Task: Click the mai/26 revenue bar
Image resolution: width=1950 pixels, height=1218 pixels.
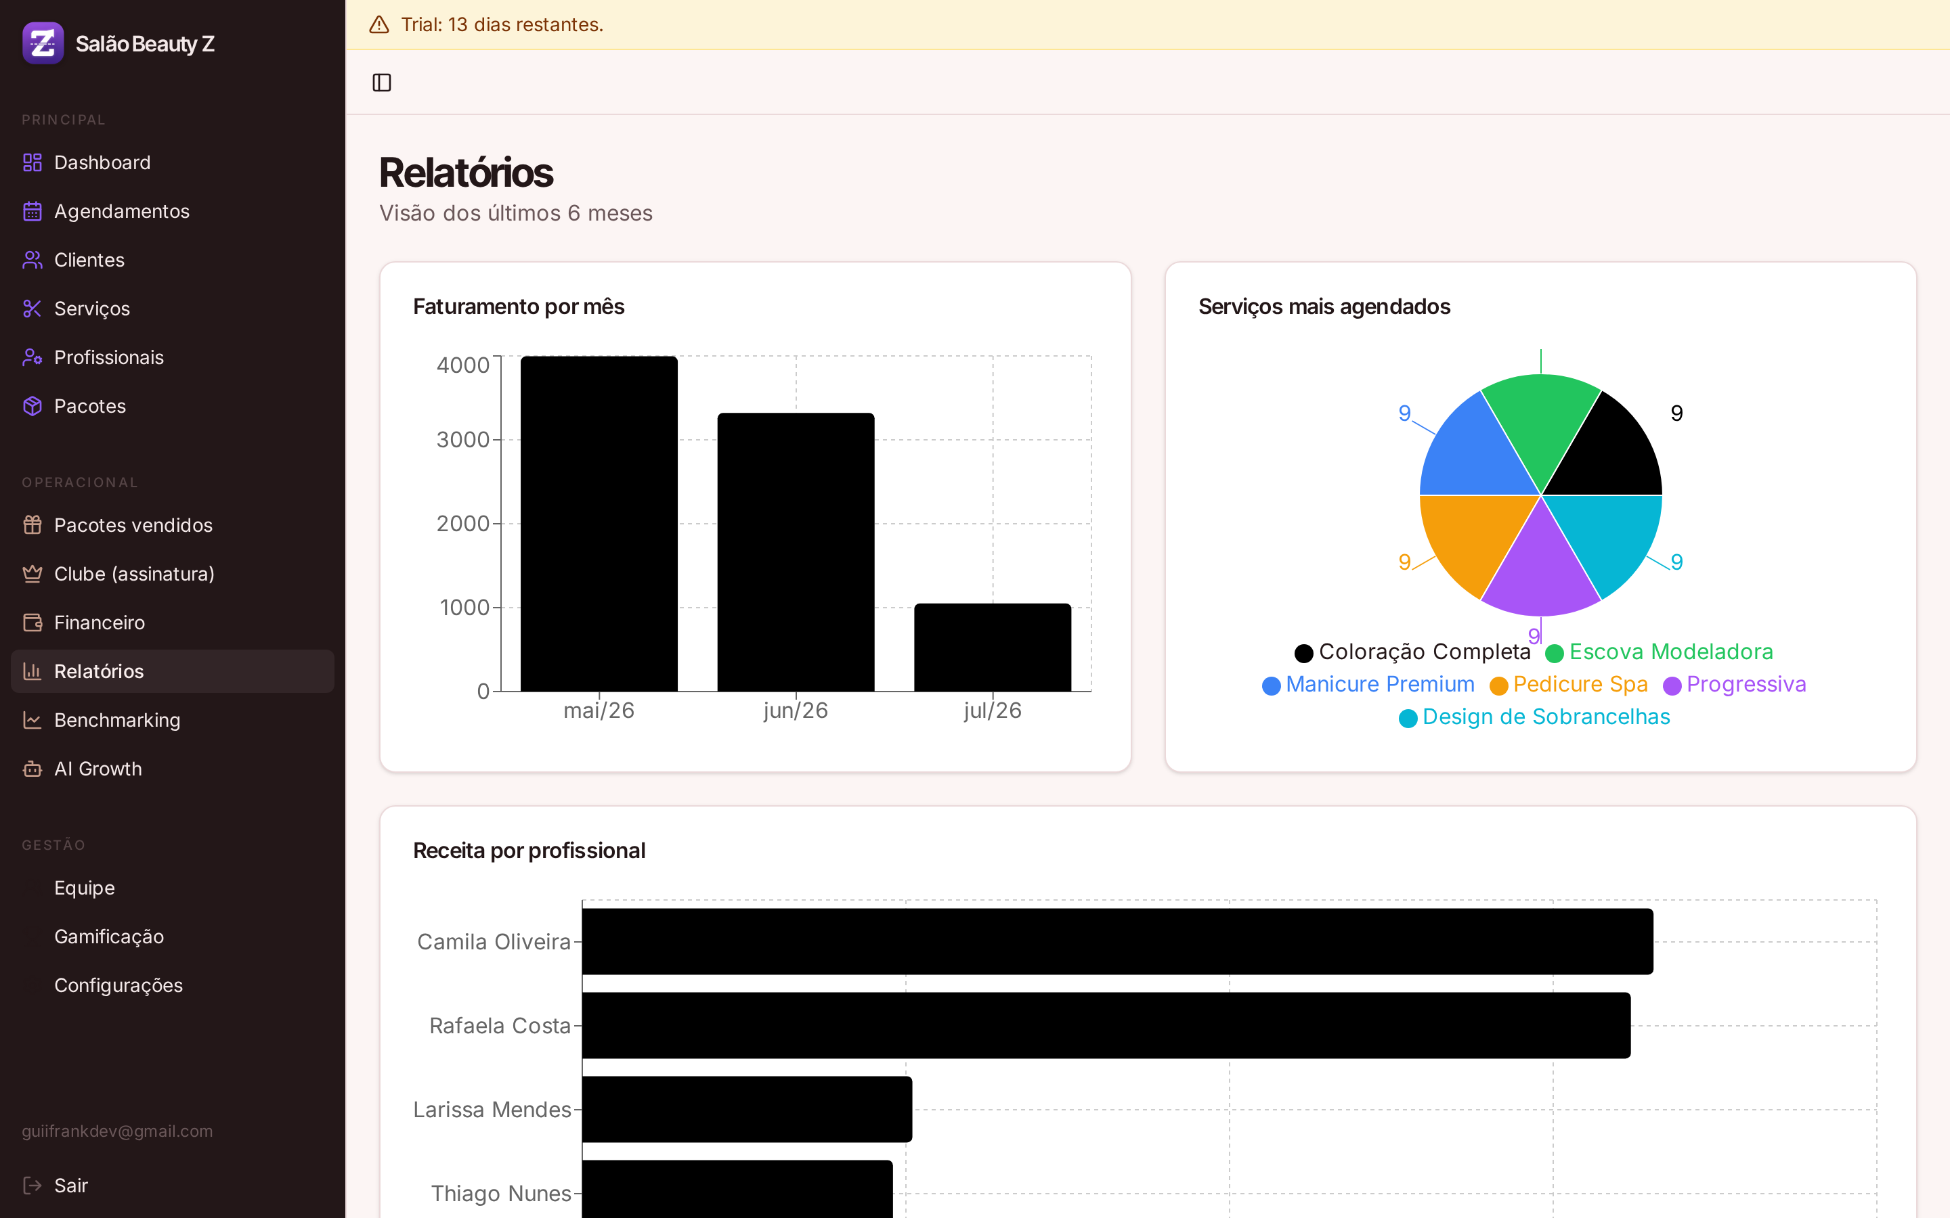Action: (x=599, y=524)
